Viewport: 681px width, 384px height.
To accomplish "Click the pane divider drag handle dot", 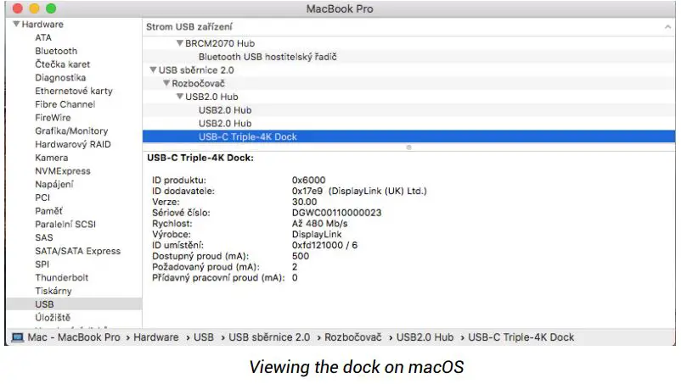I will pyautogui.click(x=408, y=147).
